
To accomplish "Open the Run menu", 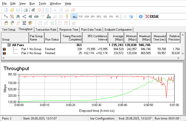I will pos(32,4).
